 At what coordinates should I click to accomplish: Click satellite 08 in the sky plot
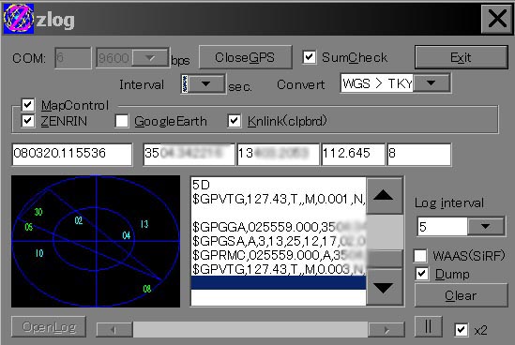147,289
